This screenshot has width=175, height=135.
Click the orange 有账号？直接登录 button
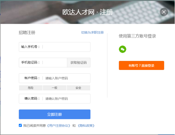[142, 65]
